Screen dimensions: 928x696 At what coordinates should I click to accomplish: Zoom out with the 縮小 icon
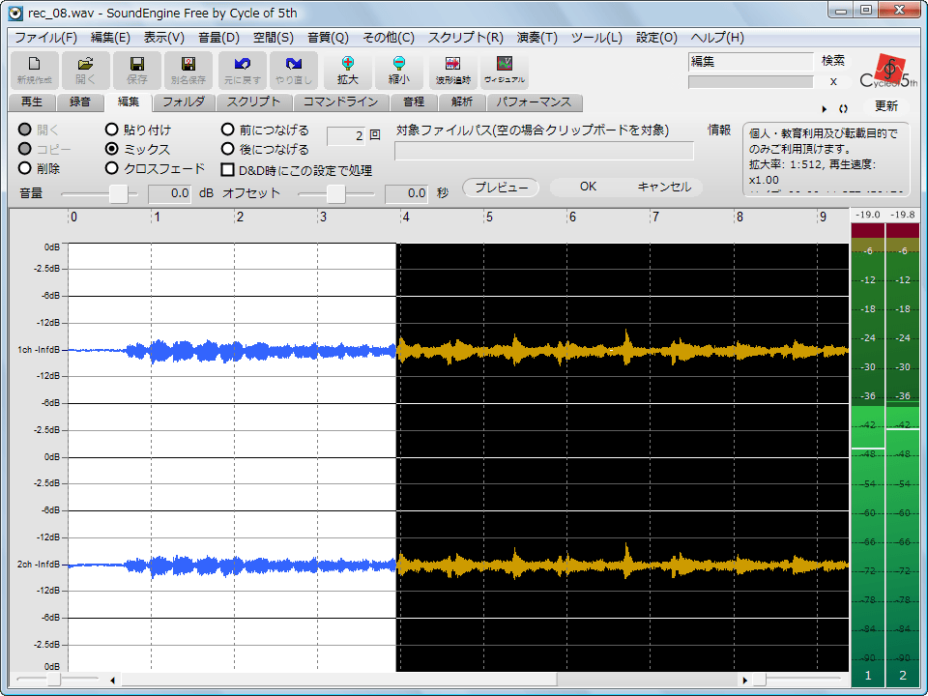(397, 70)
